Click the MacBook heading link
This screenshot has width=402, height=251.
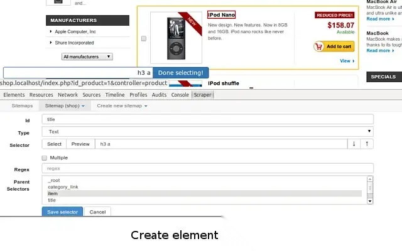click(378, 33)
